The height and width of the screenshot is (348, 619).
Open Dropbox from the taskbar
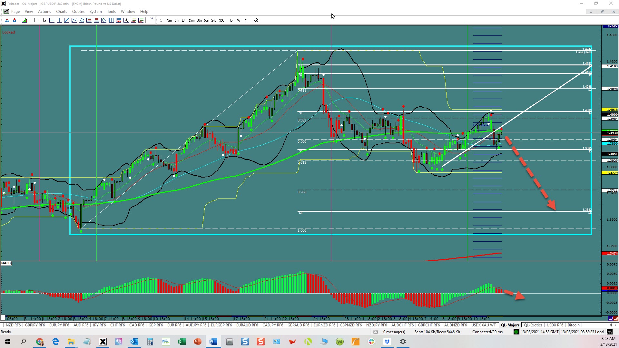[387, 342]
